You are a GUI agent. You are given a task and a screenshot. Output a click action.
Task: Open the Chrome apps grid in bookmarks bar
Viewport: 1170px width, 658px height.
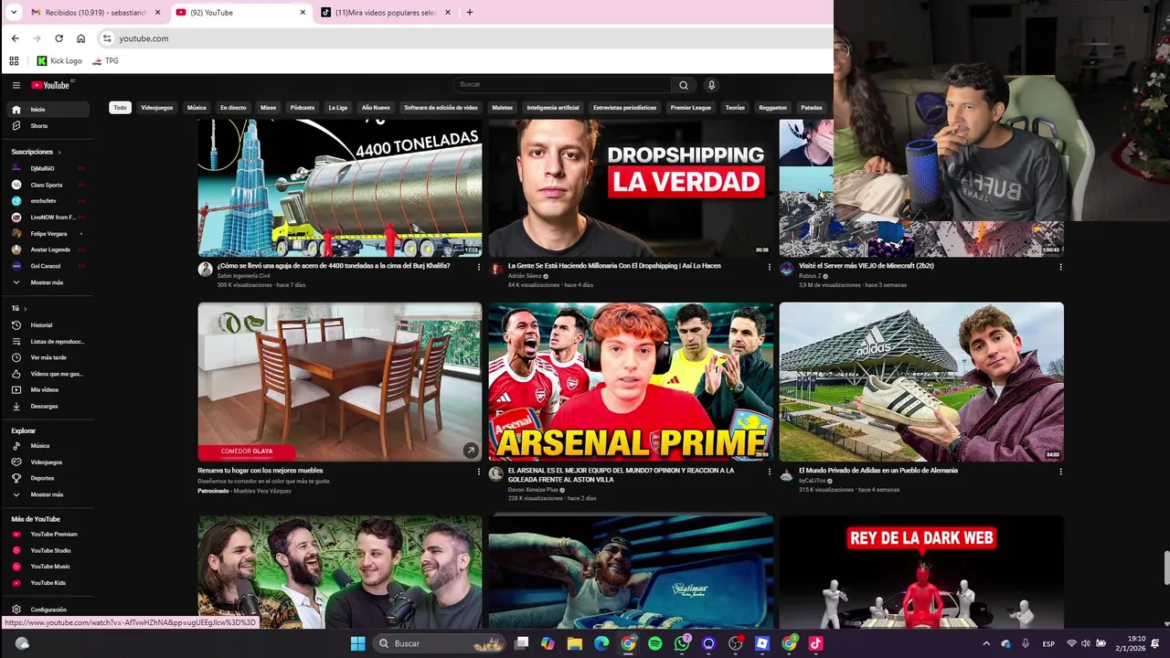14,61
